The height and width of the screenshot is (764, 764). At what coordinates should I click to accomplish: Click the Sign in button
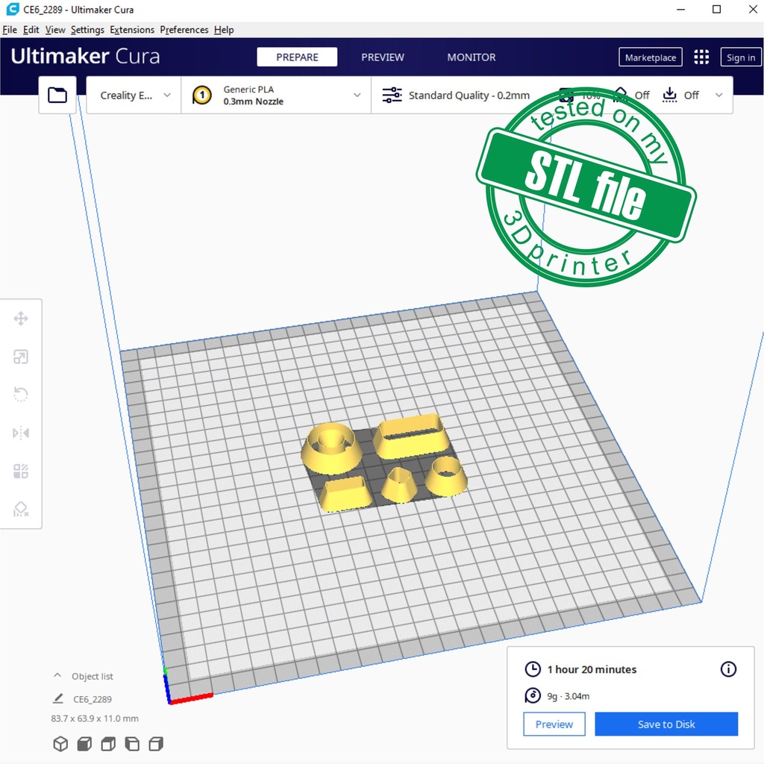[740, 57]
